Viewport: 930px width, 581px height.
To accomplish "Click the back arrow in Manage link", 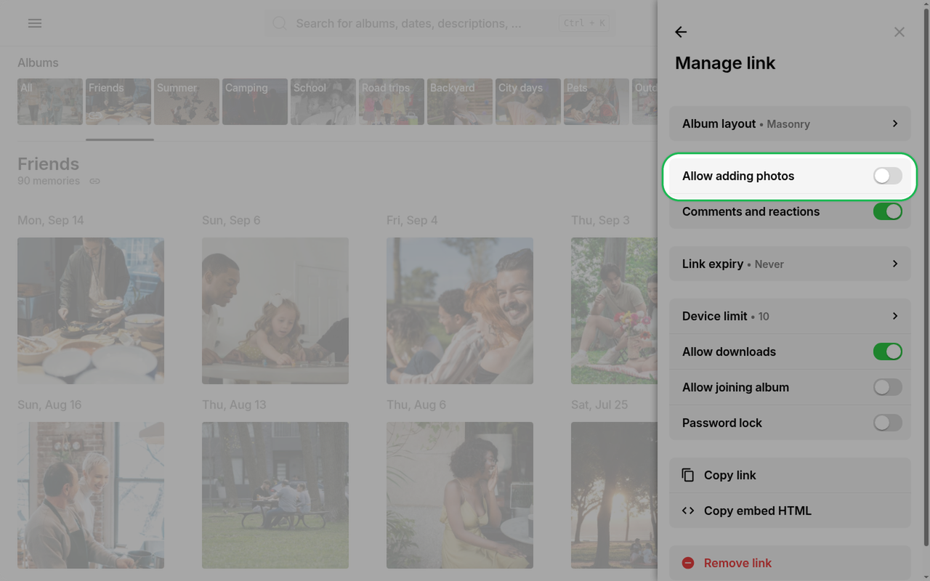I will pos(681,32).
